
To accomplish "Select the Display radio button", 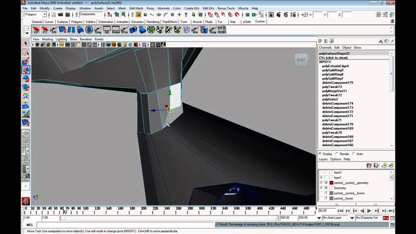I will coord(320,154).
